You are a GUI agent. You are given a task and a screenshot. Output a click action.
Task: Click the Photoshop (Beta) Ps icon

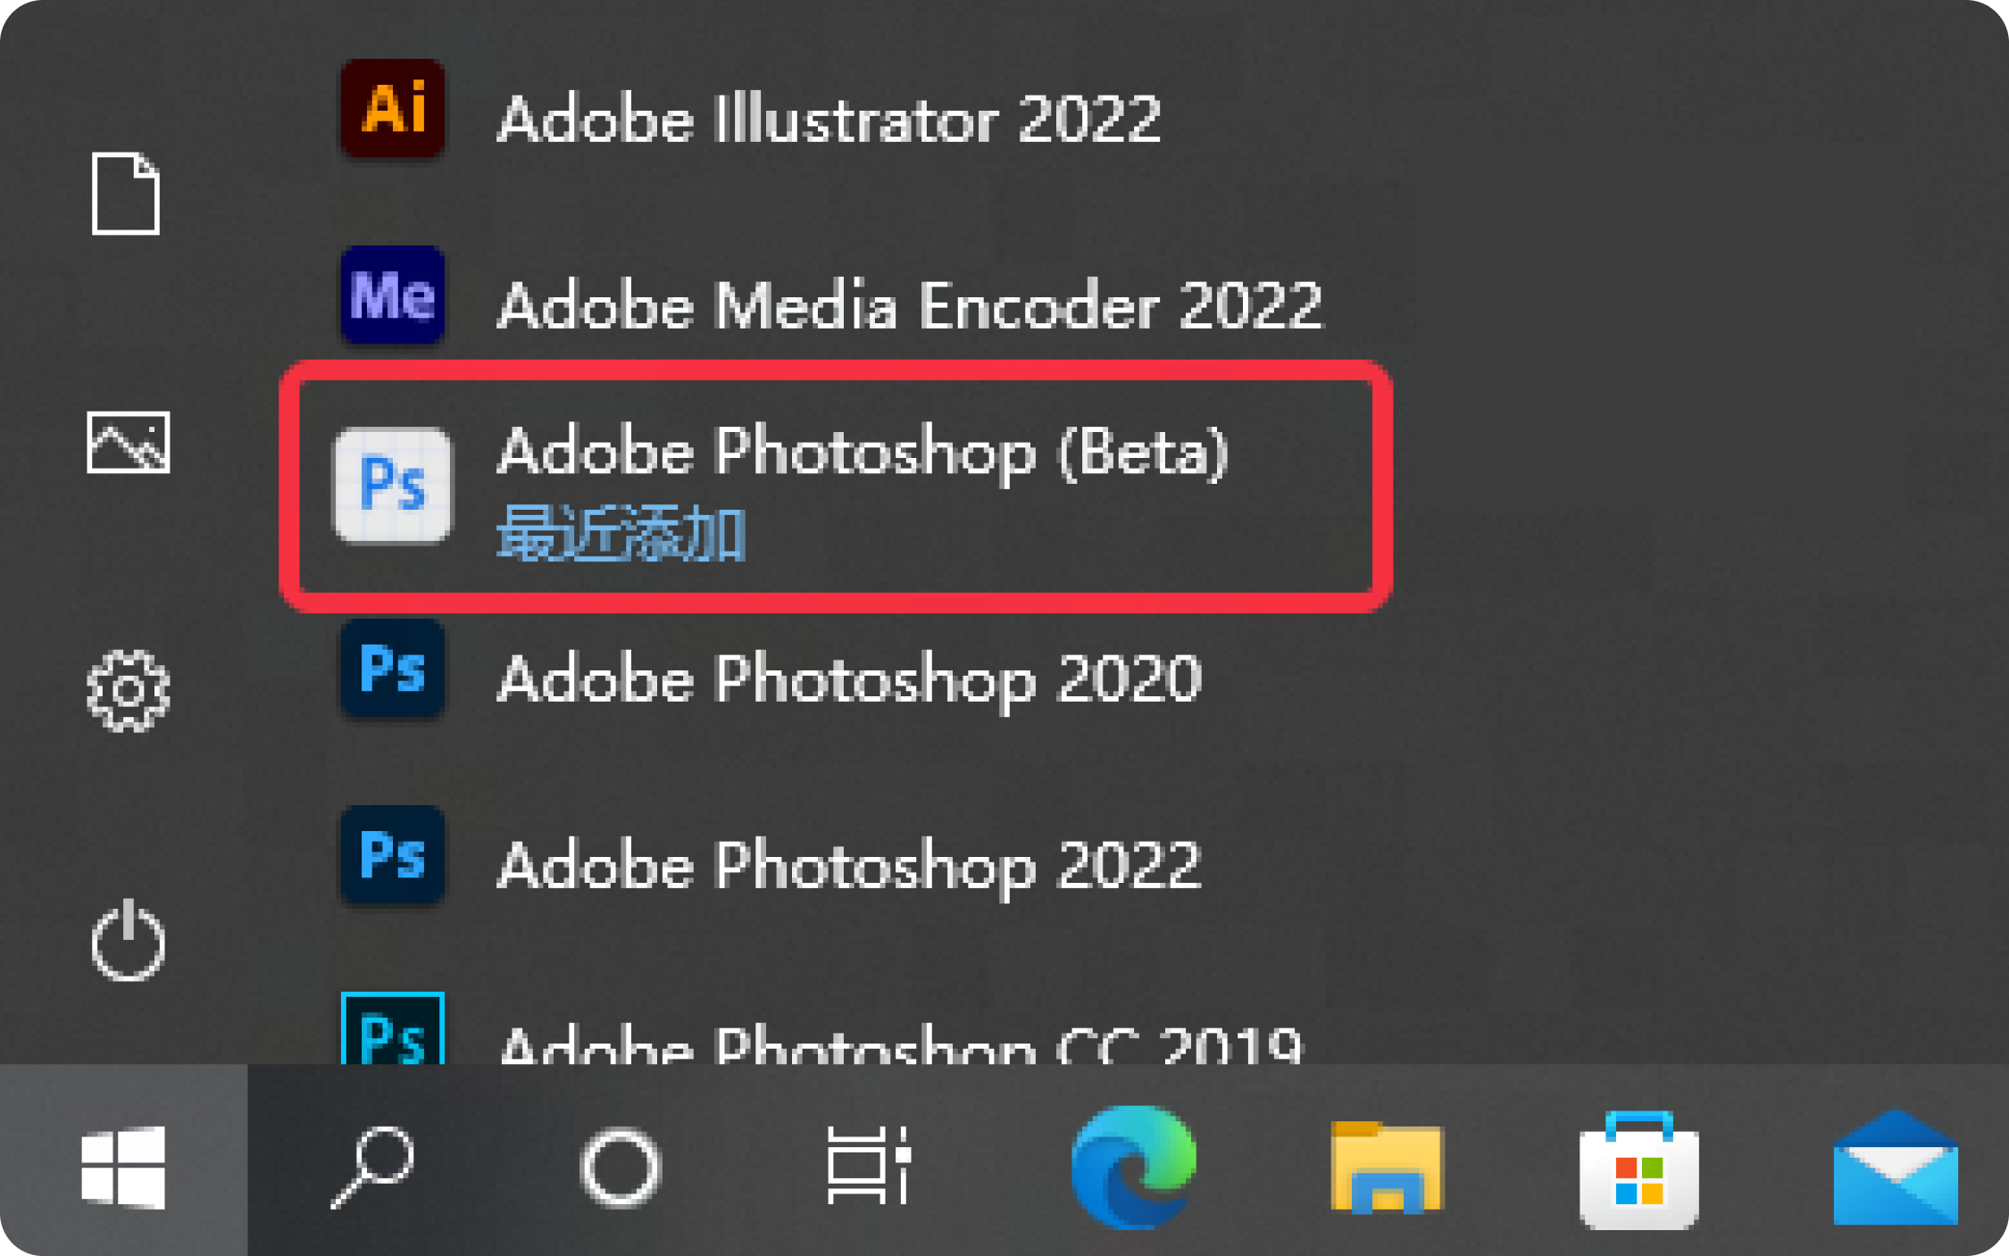point(392,484)
